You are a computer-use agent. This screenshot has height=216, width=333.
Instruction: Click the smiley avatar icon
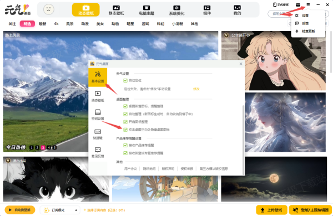(x=49, y=9)
